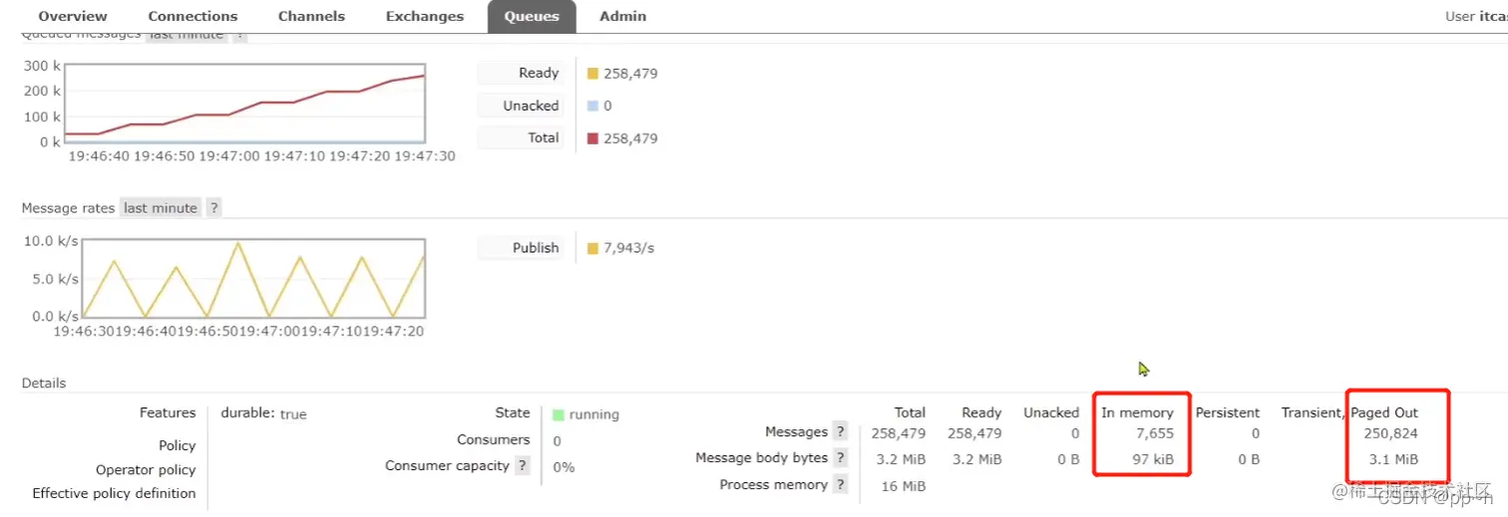Change the Message rates 'last minute' range
1508x517 pixels.
click(161, 208)
